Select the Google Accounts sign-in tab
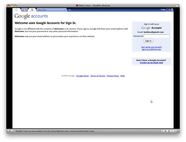This screenshot has width=186, height=142. tap(32, 10)
